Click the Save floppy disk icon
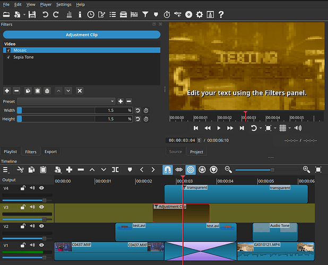 [x=32, y=14]
